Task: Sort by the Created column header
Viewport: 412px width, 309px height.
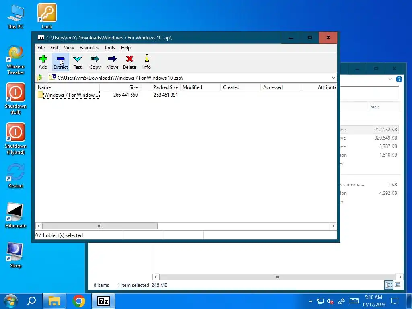Action: (241, 87)
